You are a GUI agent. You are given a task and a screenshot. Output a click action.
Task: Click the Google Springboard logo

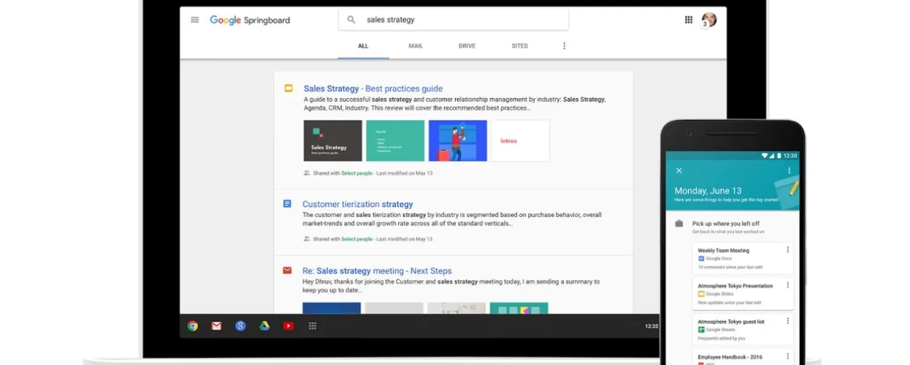click(250, 20)
